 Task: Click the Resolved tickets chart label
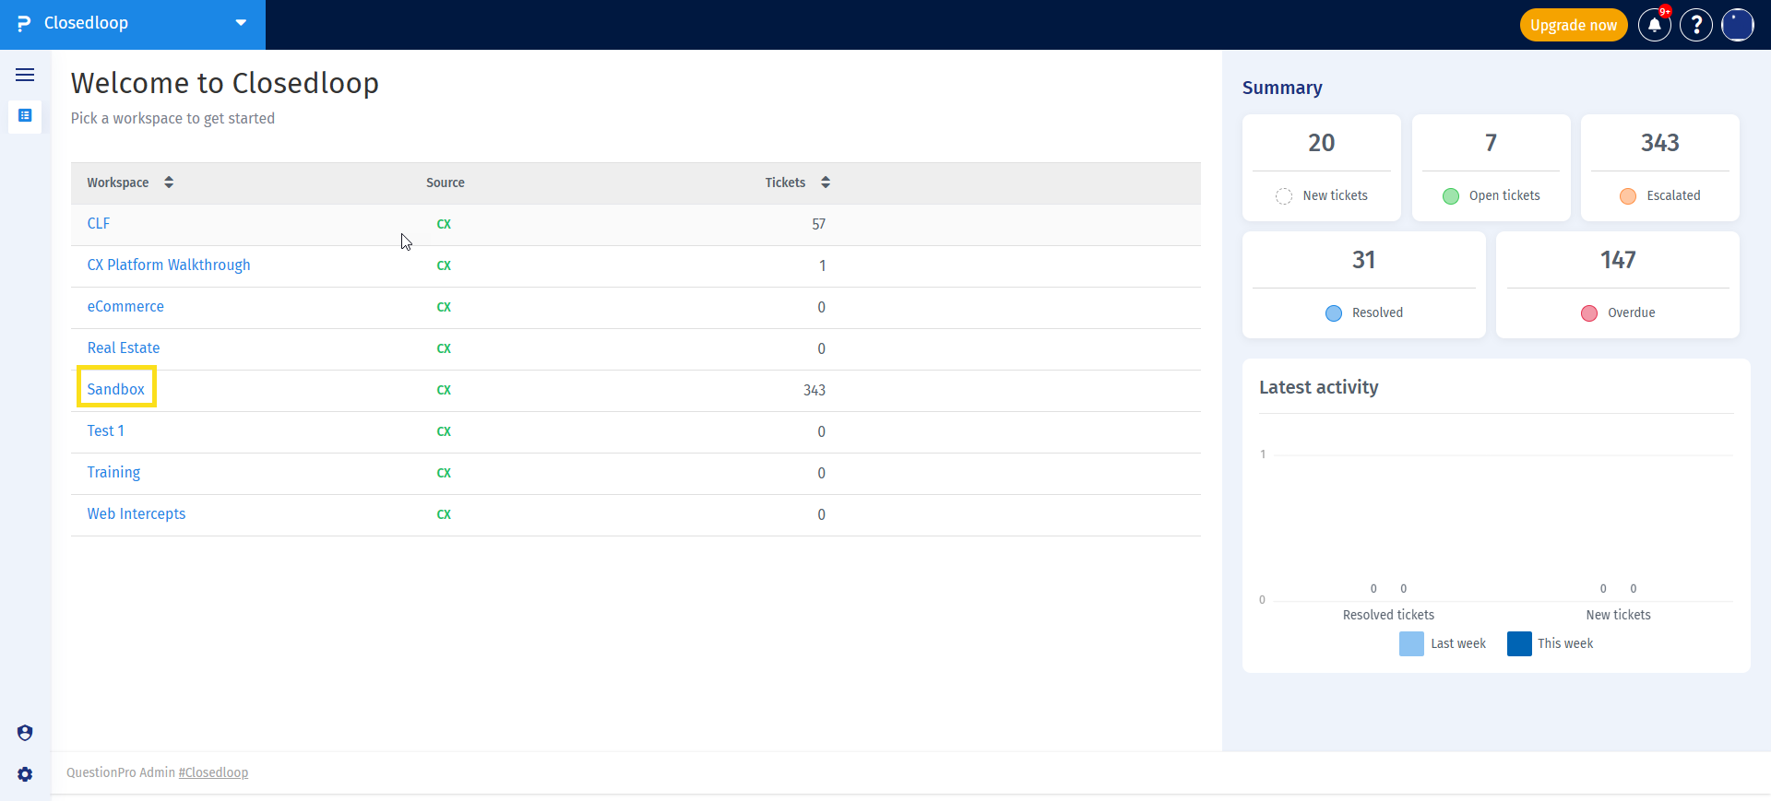[1388, 615]
